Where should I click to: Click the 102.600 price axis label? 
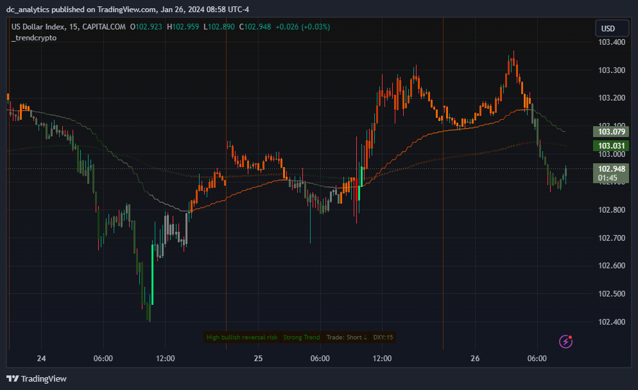(x=612, y=265)
